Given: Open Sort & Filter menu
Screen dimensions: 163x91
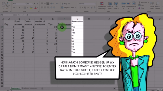Looking at the screenshot, I should [152, 6].
